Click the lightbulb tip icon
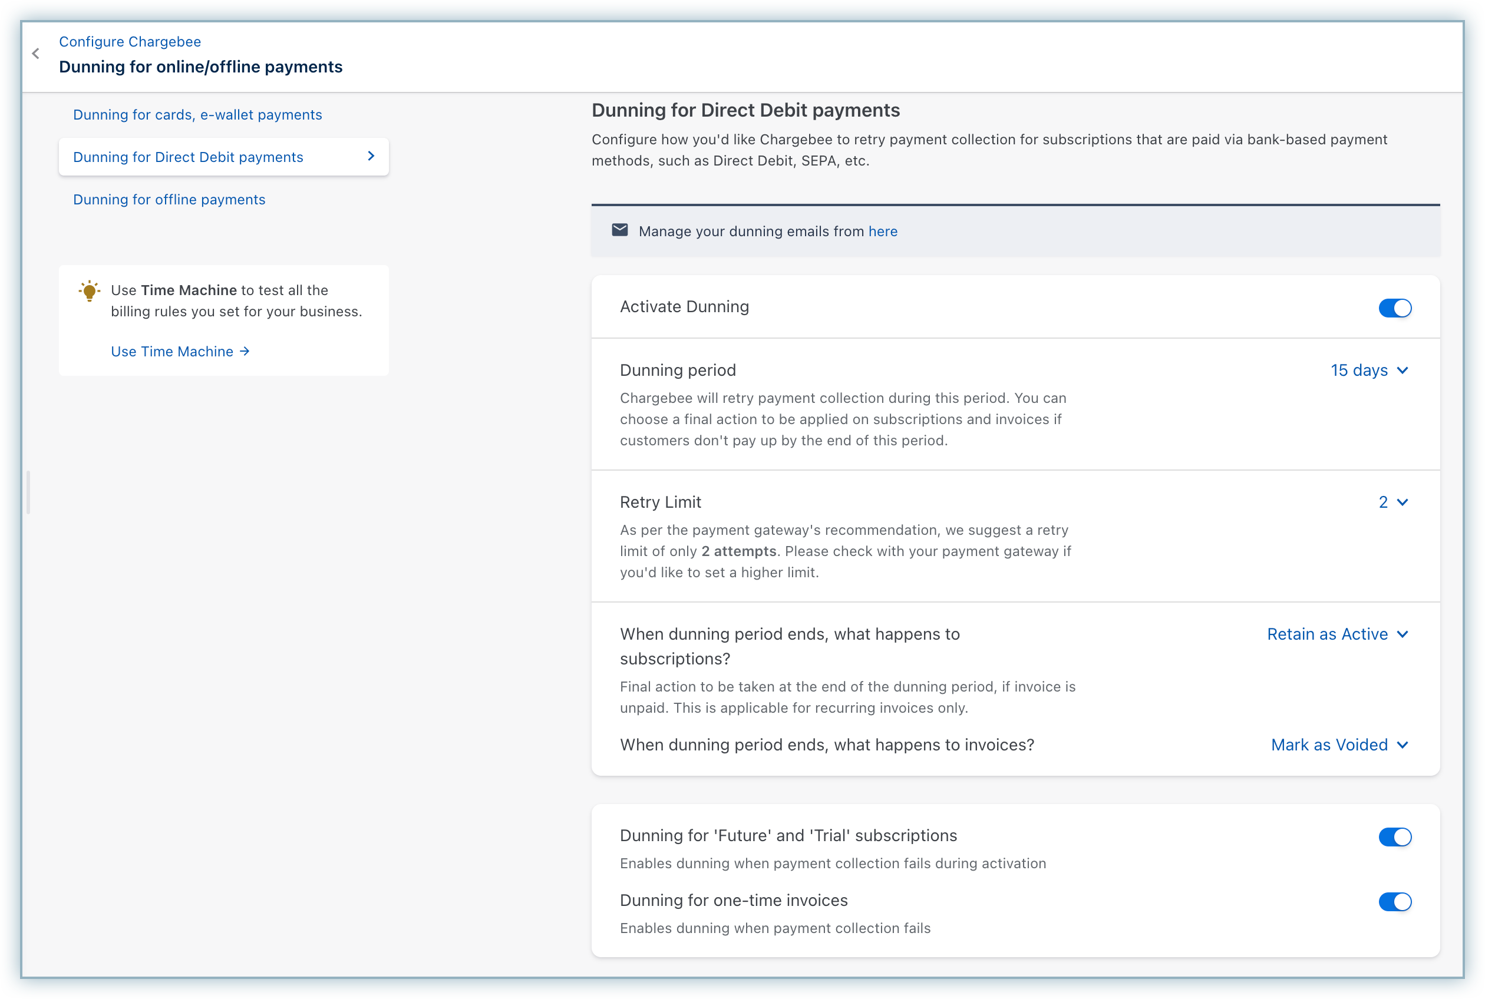This screenshot has height=999, width=1485. coord(89,291)
